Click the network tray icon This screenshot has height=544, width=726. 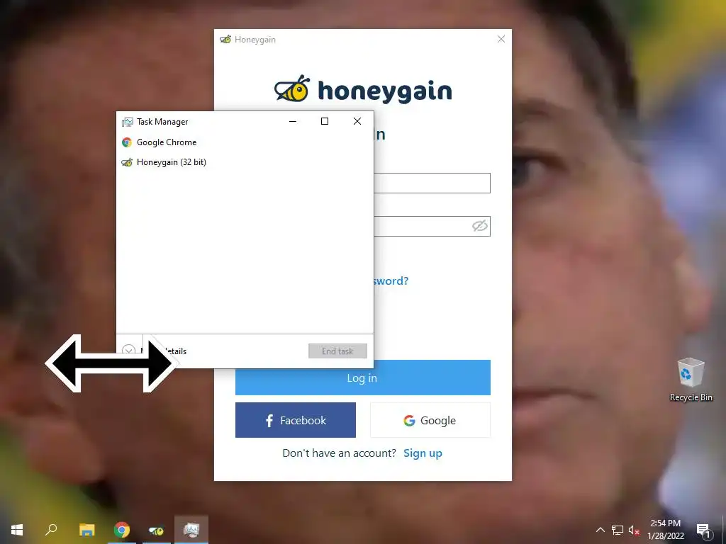click(x=618, y=530)
